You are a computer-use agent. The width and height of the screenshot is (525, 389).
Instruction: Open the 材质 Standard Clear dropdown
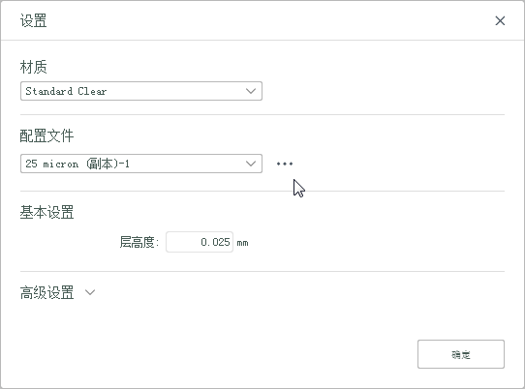coord(141,91)
